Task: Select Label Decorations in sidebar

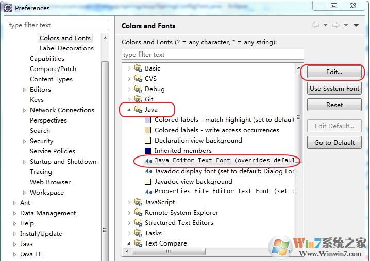Action: (x=66, y=48)
